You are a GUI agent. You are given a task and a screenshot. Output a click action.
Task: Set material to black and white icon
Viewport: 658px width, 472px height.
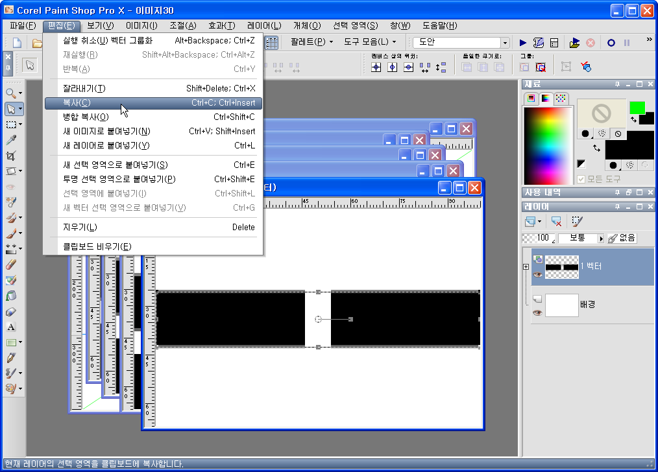coord(581,163)
